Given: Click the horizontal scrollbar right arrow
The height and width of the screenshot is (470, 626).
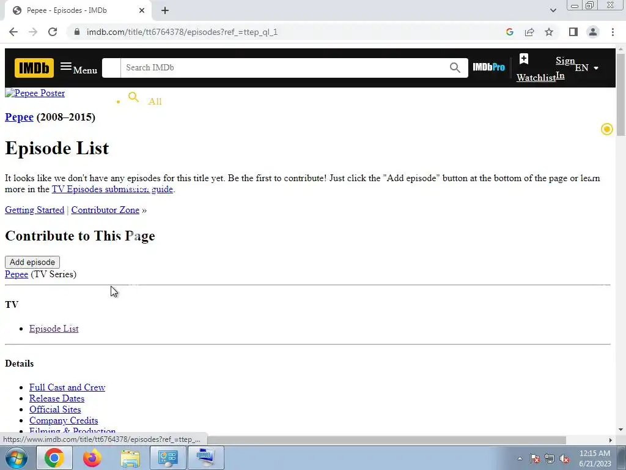Looking at the screenshot, I should tap(610, 440).
